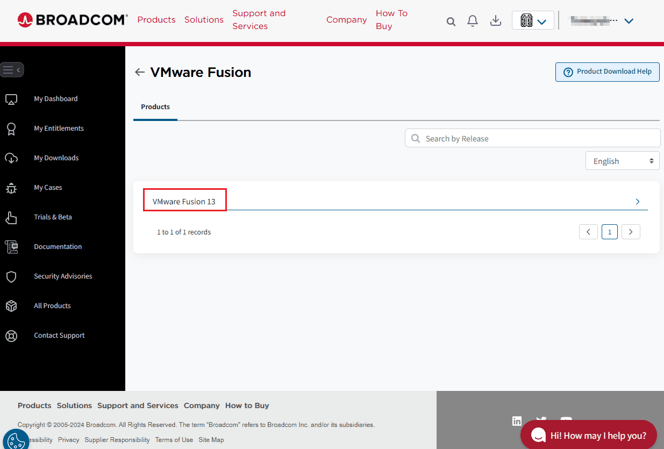Open All Products in sidebar

click(52, 306)
